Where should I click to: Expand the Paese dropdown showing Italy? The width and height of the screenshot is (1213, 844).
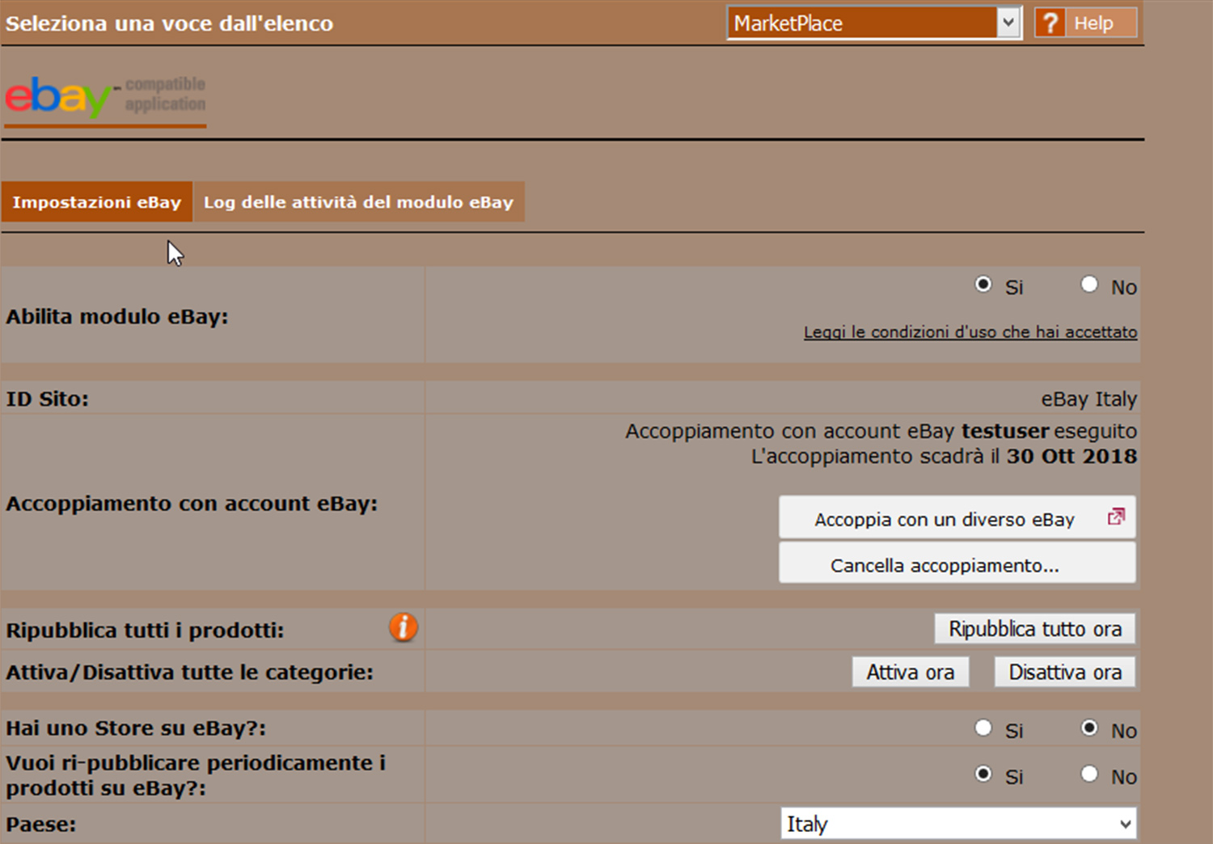point(958,824)
